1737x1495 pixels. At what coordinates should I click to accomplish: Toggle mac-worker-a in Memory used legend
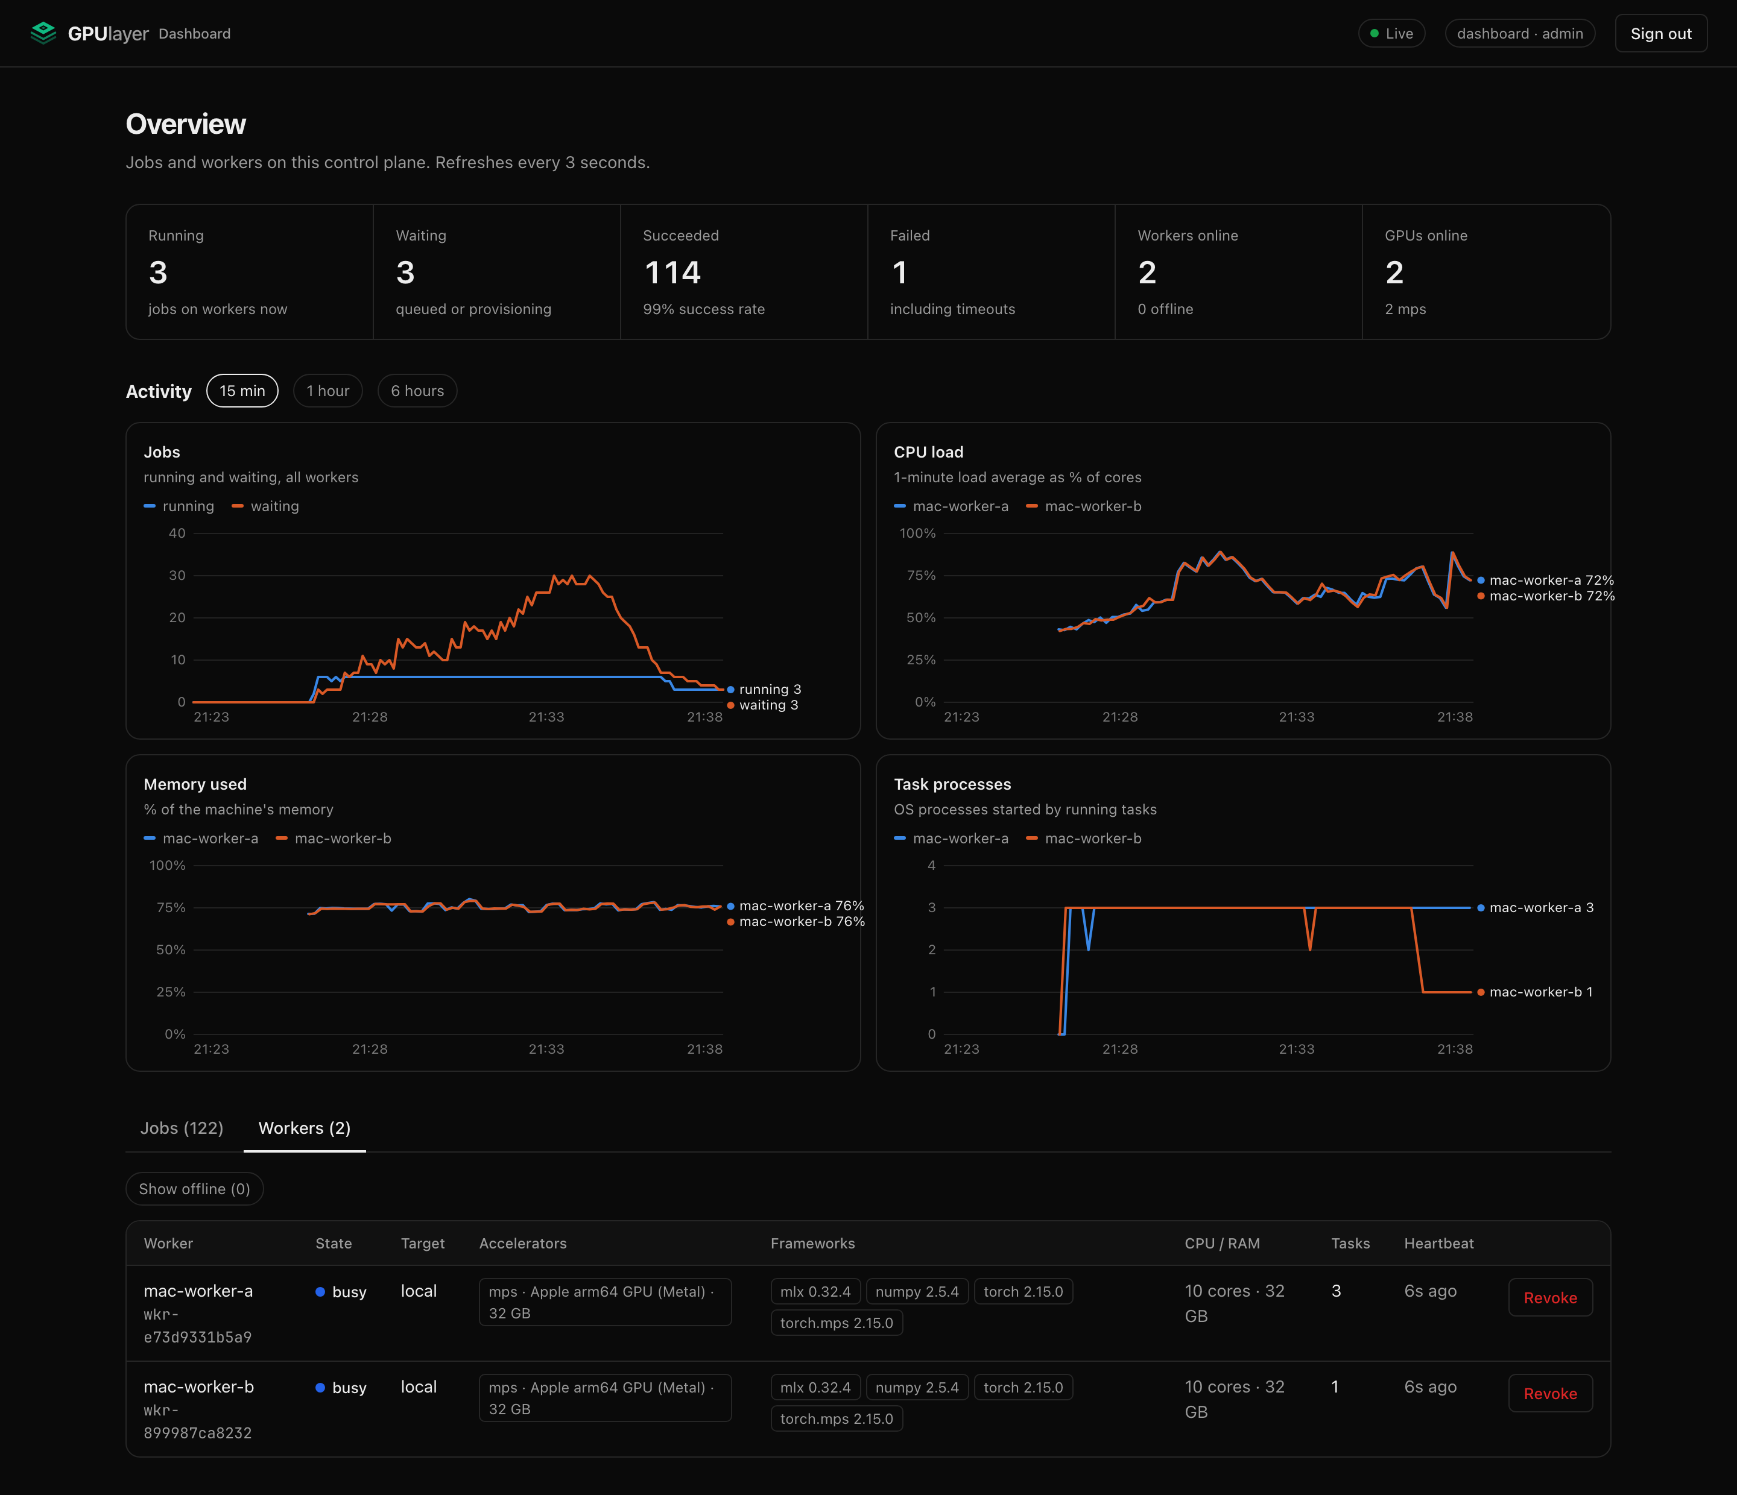click(201, 838)
